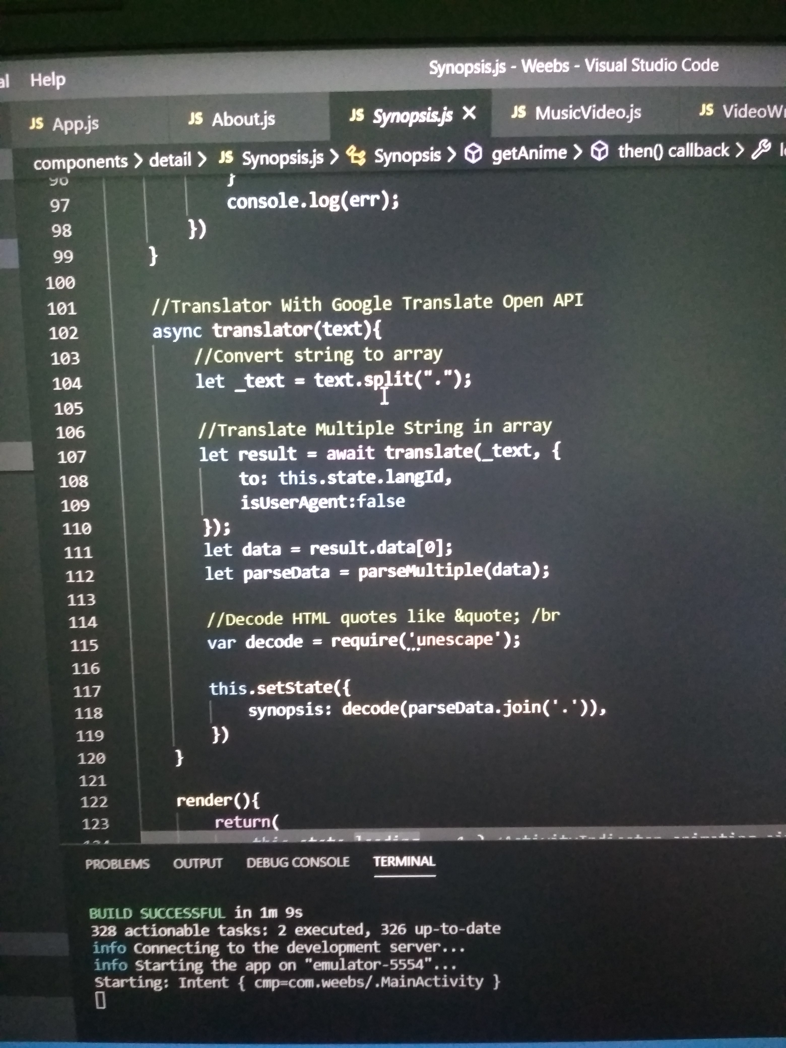Click the Synopsis class icon in breadcrumb
This screenshot has width=786, height=1048.
355,155
